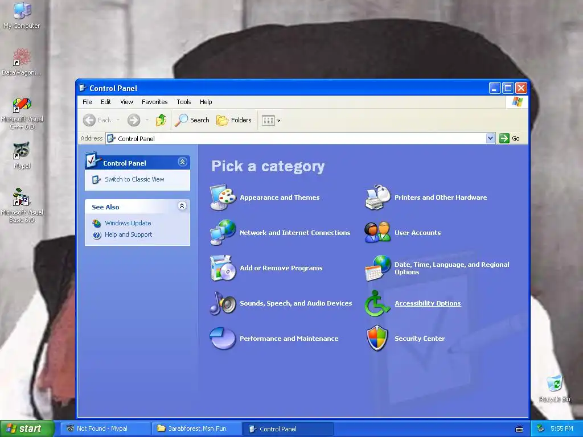Click the Go button in address bar
Viewport: 583px width, 437px height.
(x=510, y=138)
